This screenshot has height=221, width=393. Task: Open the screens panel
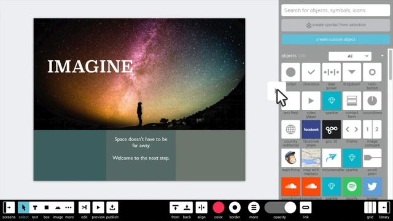click(x=9, y=207)
